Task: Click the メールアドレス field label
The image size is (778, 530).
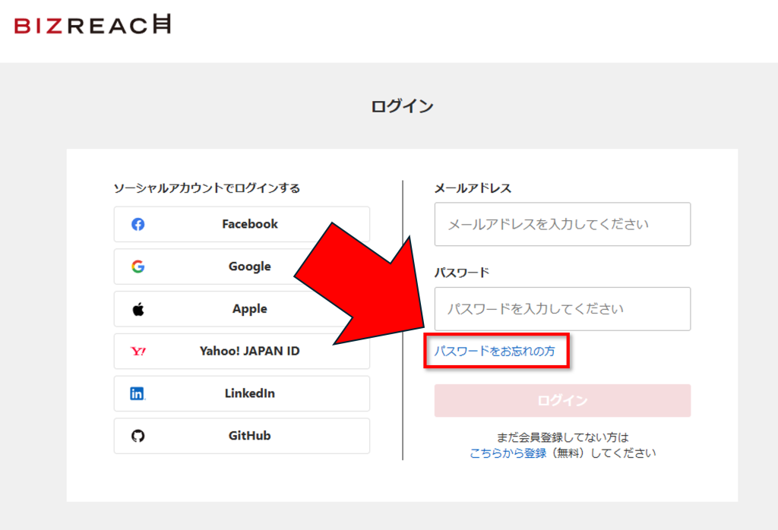Action: (473, 188)
